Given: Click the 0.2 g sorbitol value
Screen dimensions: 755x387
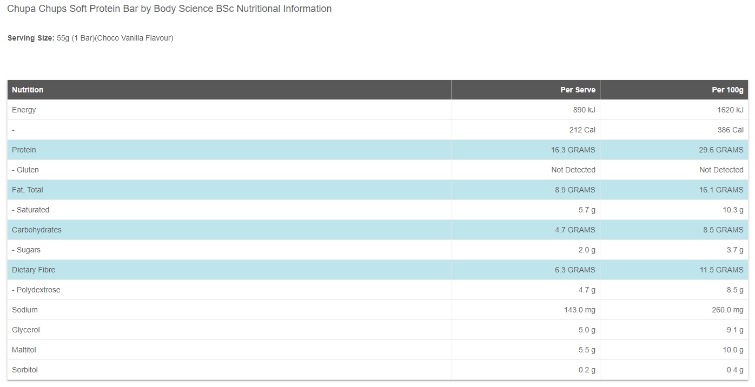Looking at the screenshot, I should pyautogui.click(x=587, y=370).
